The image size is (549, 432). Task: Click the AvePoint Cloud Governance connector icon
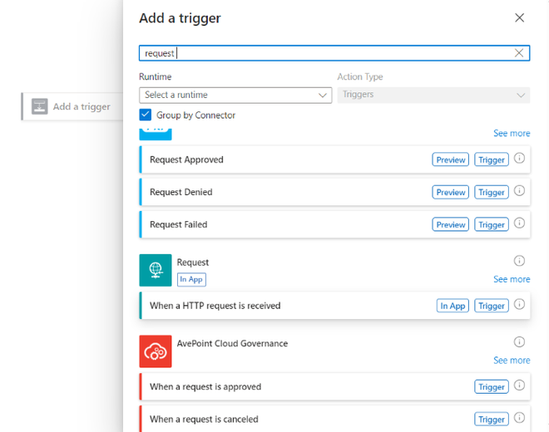click(x=156, y=351)
